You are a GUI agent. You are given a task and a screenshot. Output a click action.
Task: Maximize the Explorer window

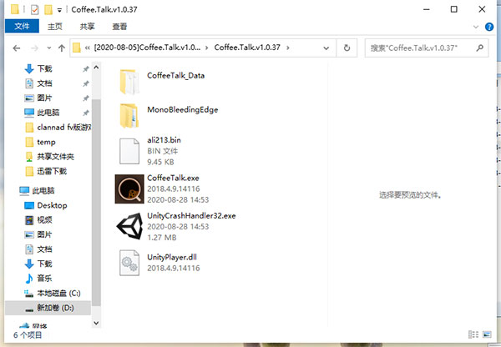pos(453,9)
